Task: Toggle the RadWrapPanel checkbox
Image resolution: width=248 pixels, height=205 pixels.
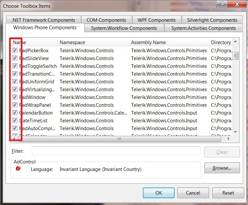Action: tap(15, 105)
